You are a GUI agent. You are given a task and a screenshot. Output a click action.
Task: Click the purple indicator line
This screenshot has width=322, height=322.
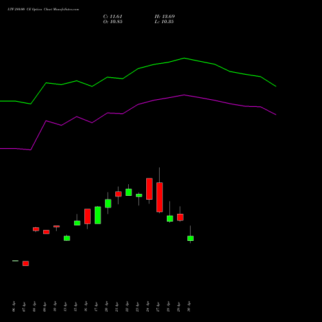click(x=138, y=104)
